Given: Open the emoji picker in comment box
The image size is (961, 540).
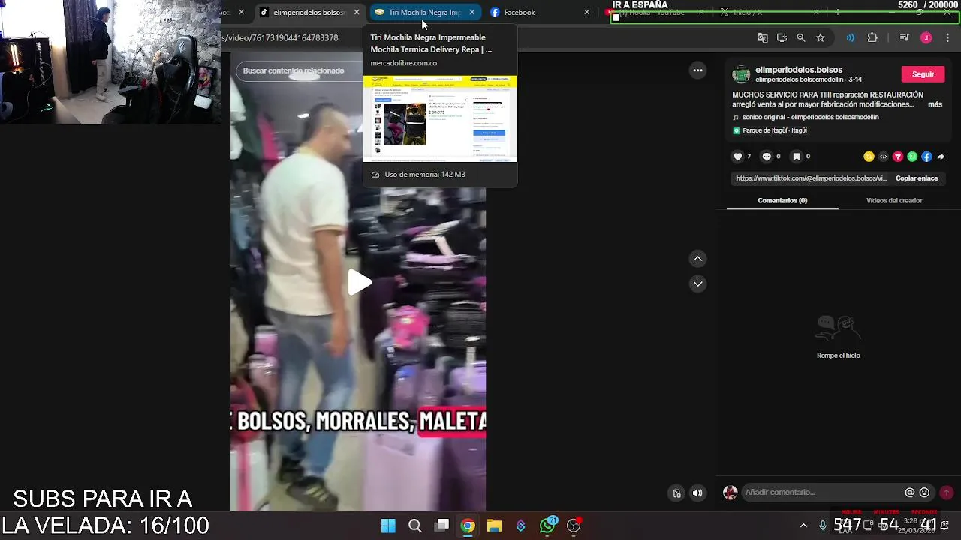Looking at the screenshot, I should click(x=924, y=493).
